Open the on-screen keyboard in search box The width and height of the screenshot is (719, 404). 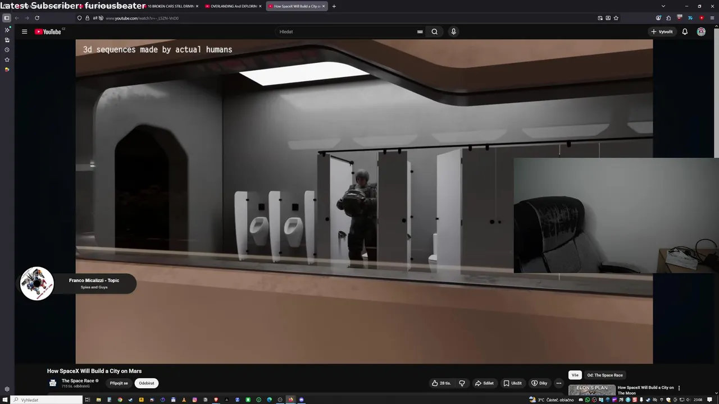(420, 31)
